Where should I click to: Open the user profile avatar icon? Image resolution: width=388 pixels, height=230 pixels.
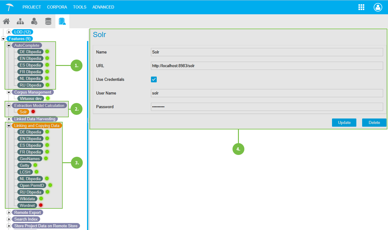pyautogui.click(x=378, y=7)
